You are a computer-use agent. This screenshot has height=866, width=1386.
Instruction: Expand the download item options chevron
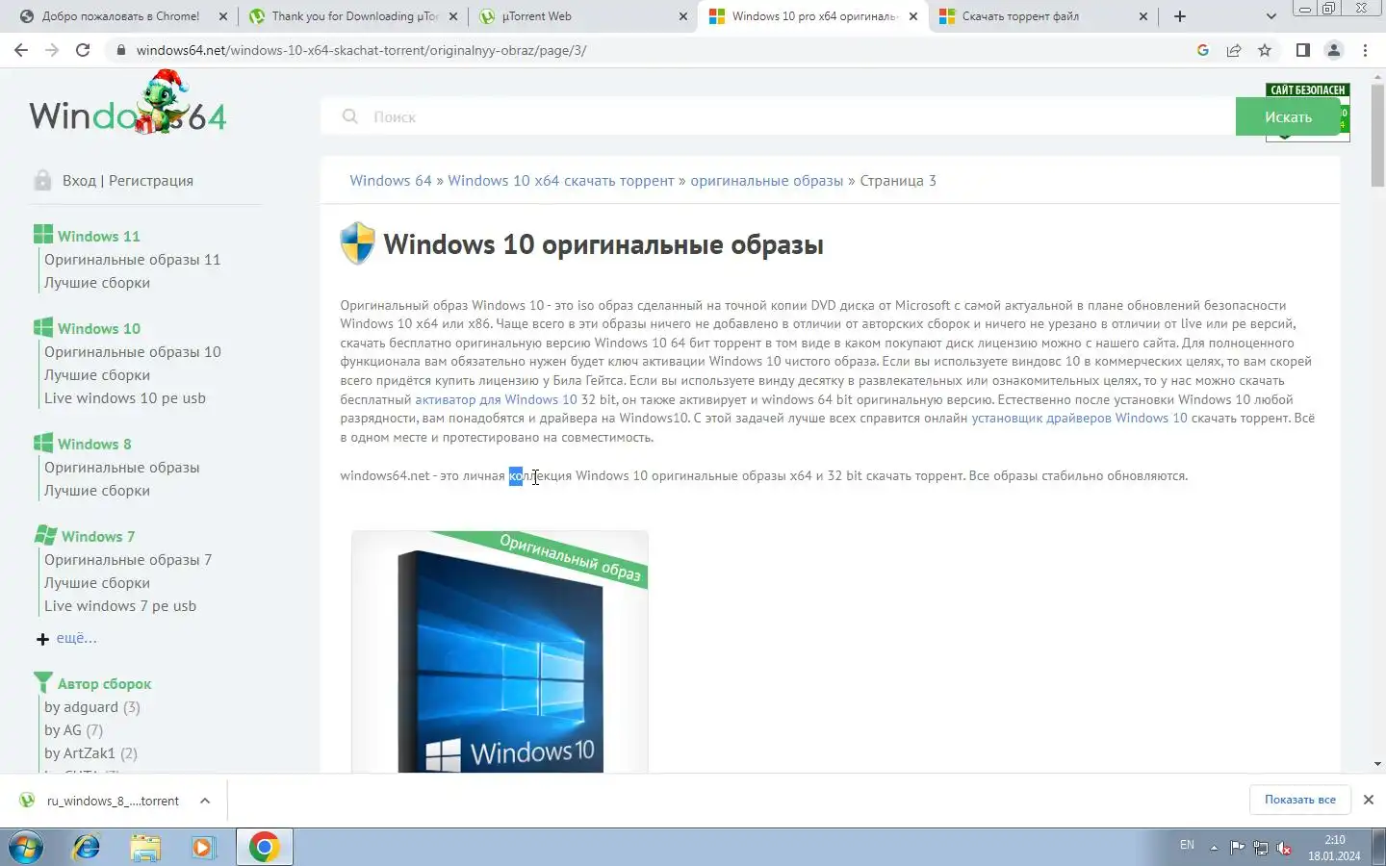point(205,801)
